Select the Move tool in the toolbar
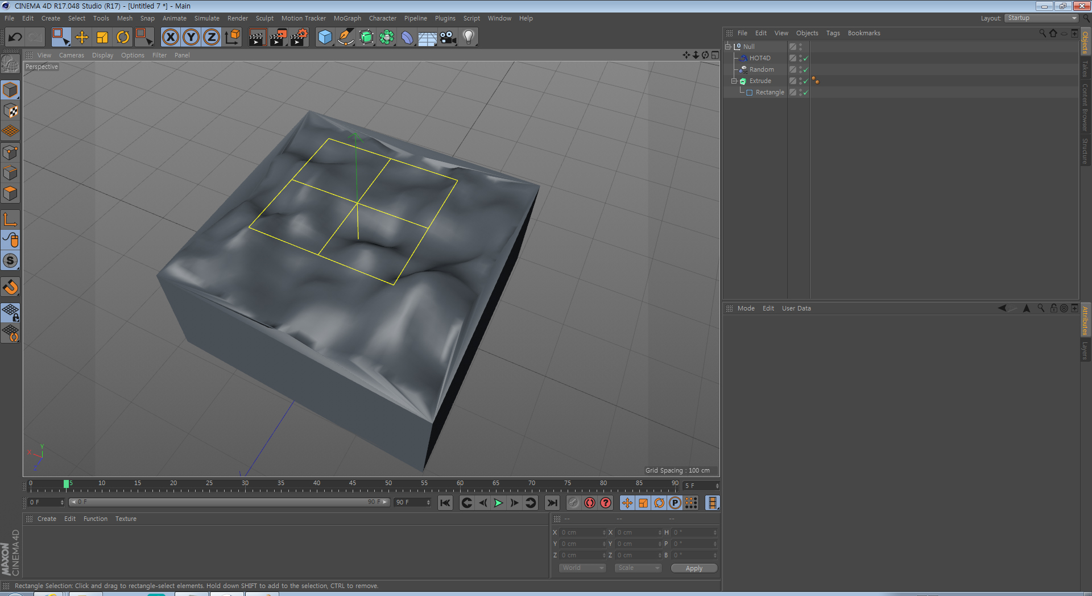The image size is (1092, 596). (82, 38)
